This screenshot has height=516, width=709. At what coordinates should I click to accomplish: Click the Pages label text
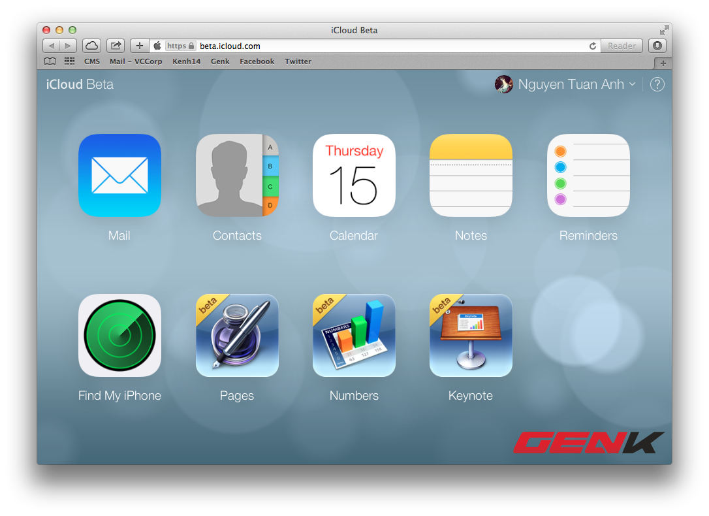[x=237, y=396]
